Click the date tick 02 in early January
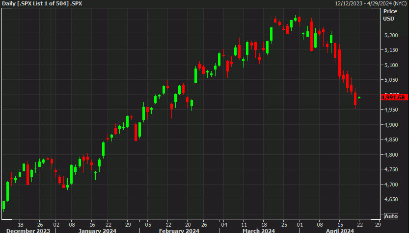The height and width of the screenshot is (233, 409). (56, 225)
